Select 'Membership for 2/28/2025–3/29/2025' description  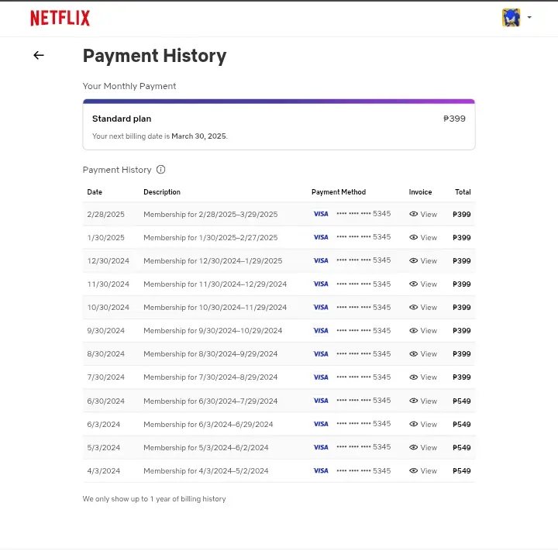[x=210, y=214]
